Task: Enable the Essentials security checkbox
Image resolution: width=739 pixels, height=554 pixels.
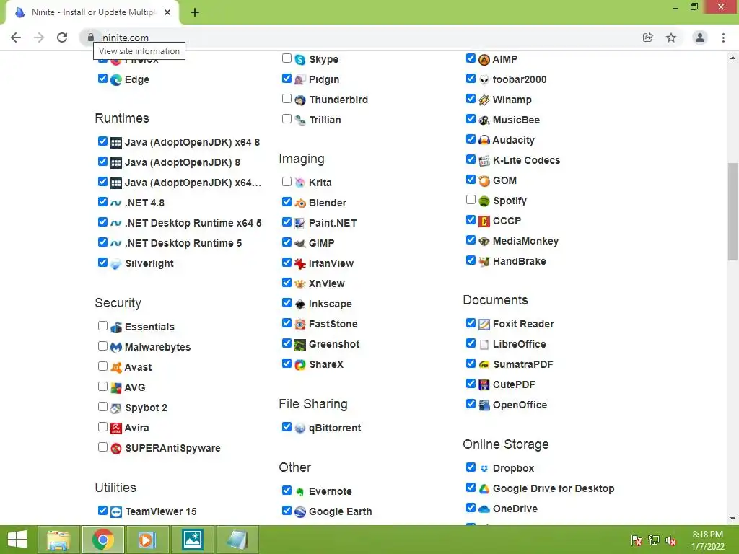Action: 102,325
